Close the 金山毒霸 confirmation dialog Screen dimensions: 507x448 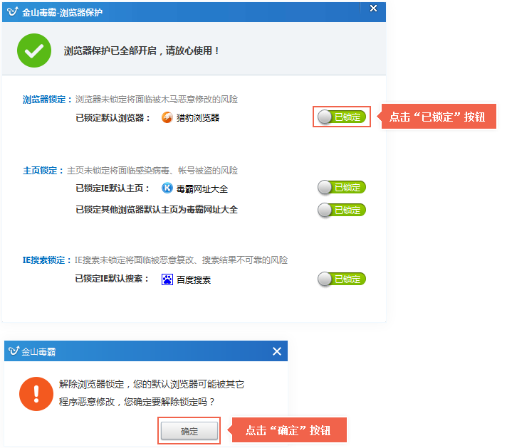click(277, 351)
